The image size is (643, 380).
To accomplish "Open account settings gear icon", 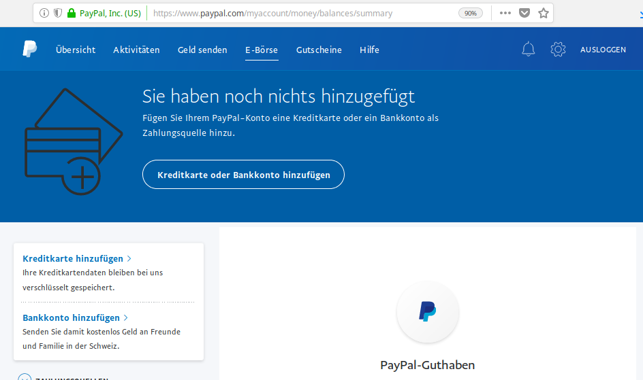I will point(558,50).
